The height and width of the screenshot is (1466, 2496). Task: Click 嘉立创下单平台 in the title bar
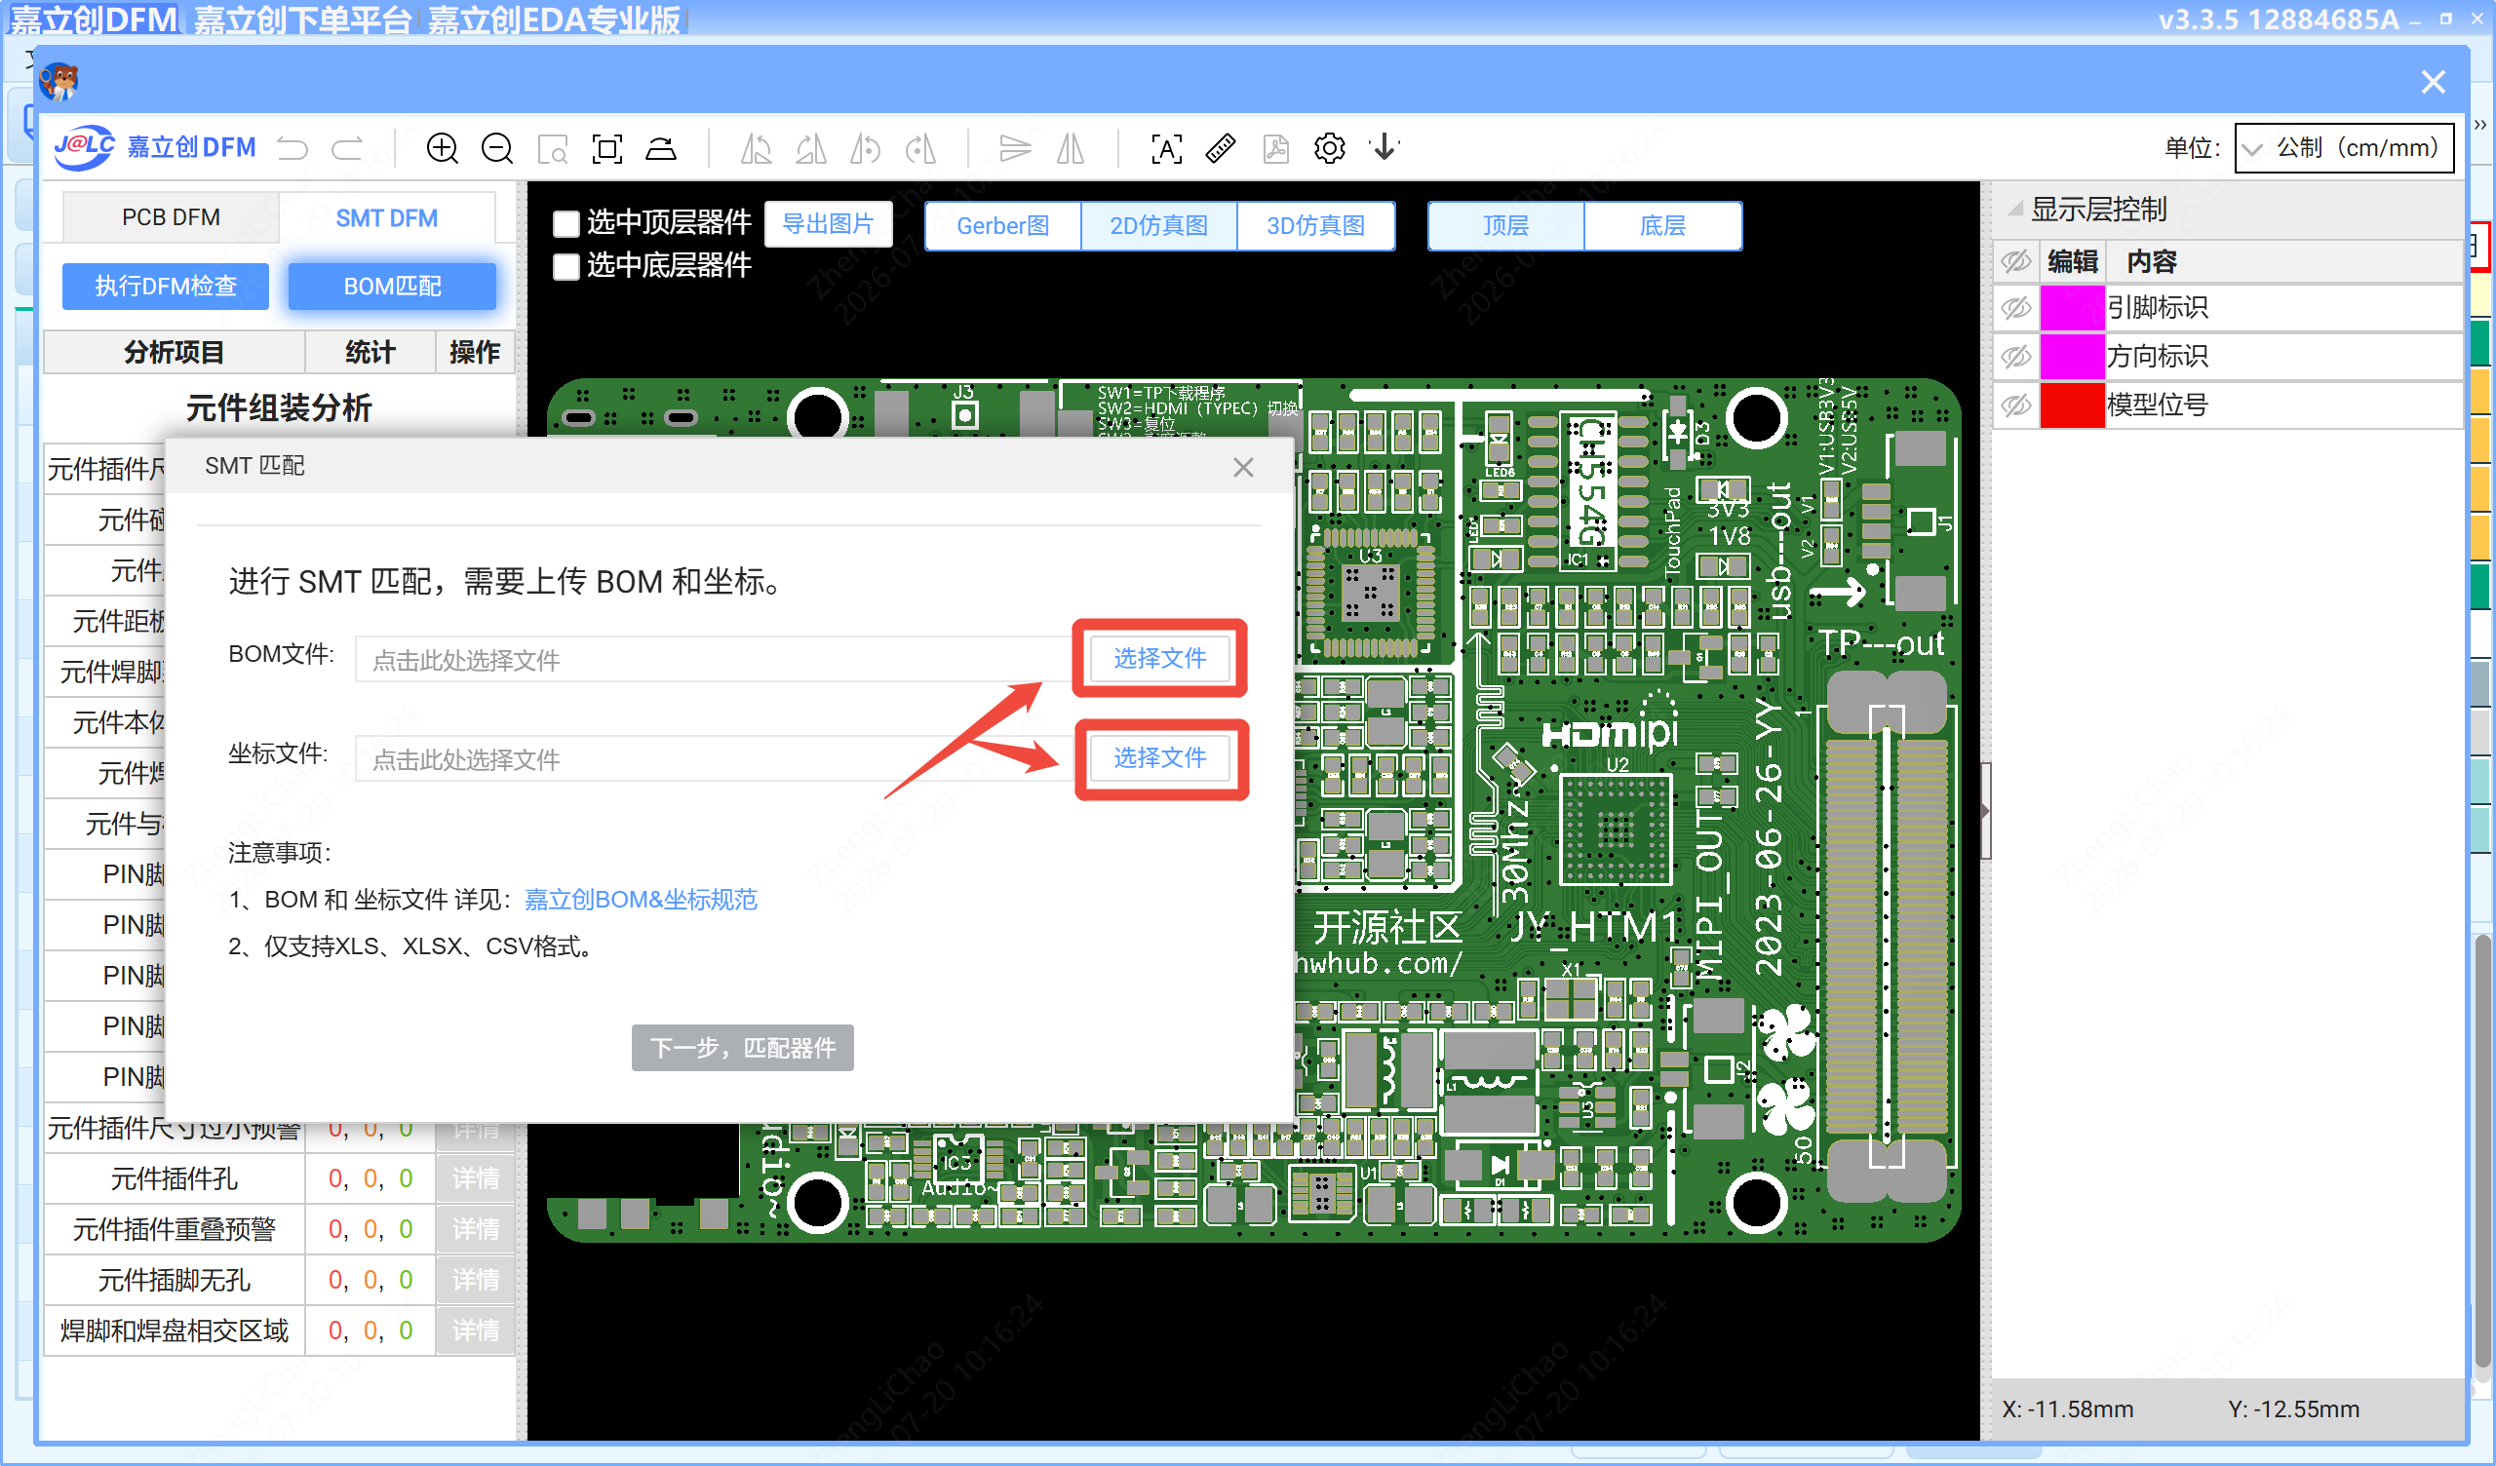(302, 19)
